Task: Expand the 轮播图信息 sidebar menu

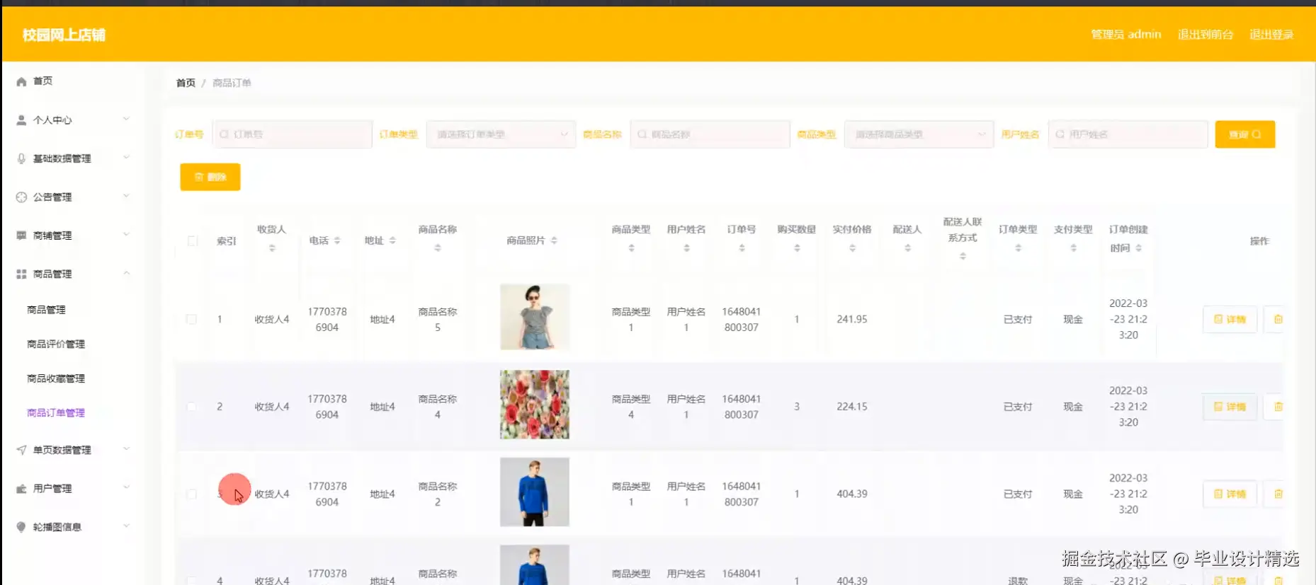Action: point(72,527)
